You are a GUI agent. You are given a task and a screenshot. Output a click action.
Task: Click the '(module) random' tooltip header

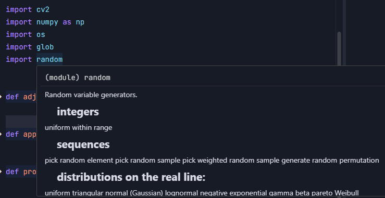[78, 77]
